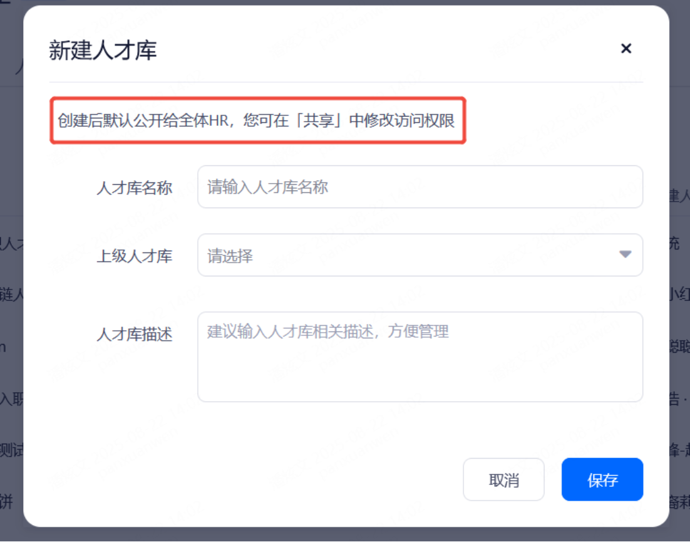
Task: Click the 人才库名称 field label
Action: (x=134, y=187)
